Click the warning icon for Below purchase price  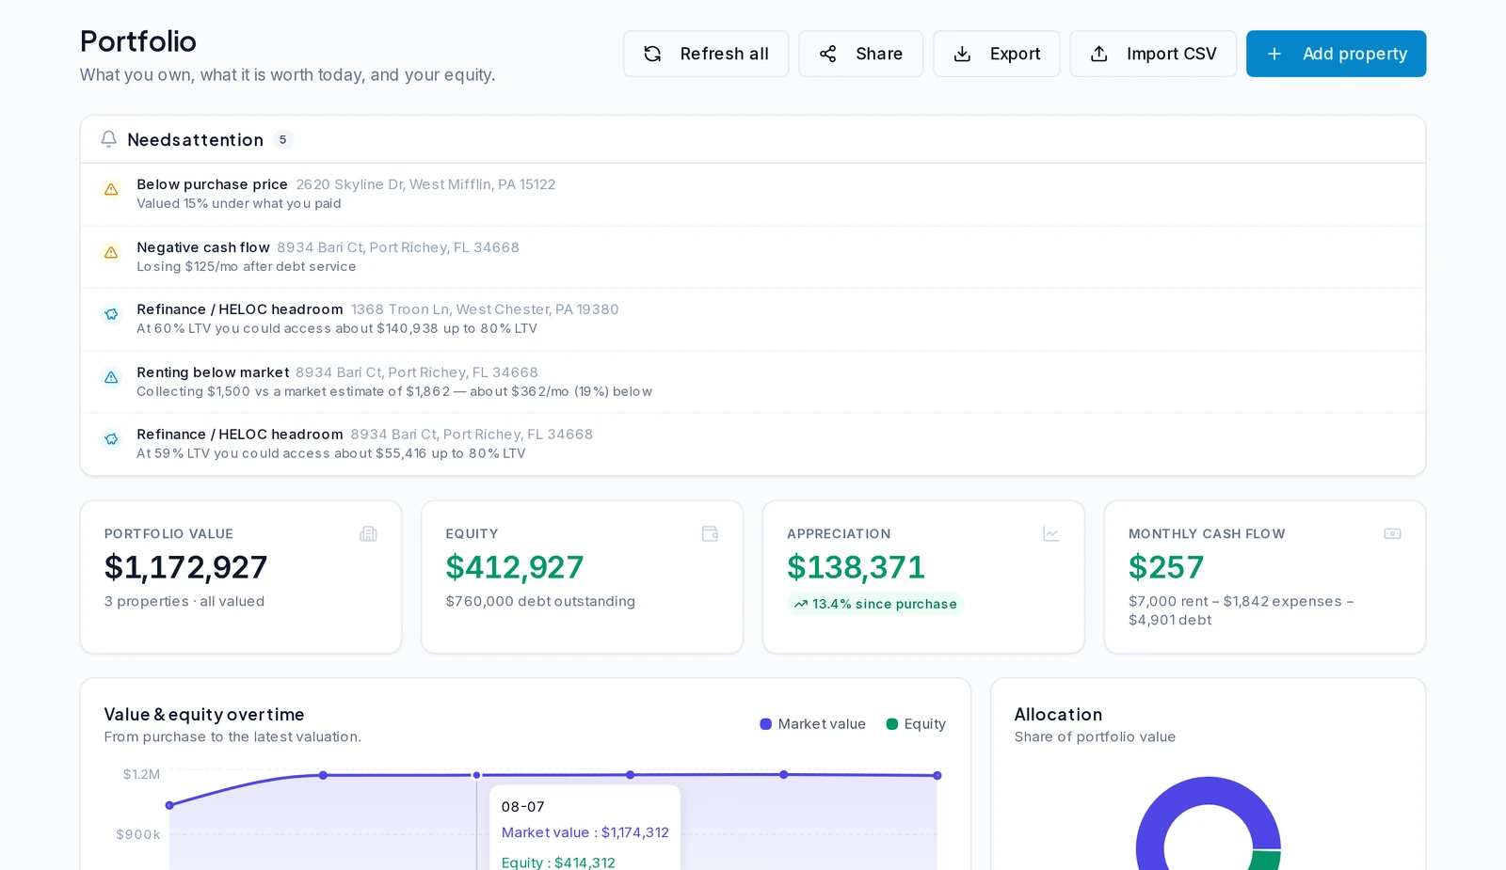click(111, 189)
